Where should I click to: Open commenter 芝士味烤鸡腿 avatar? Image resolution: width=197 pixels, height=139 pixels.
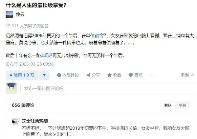coord(15,121)
